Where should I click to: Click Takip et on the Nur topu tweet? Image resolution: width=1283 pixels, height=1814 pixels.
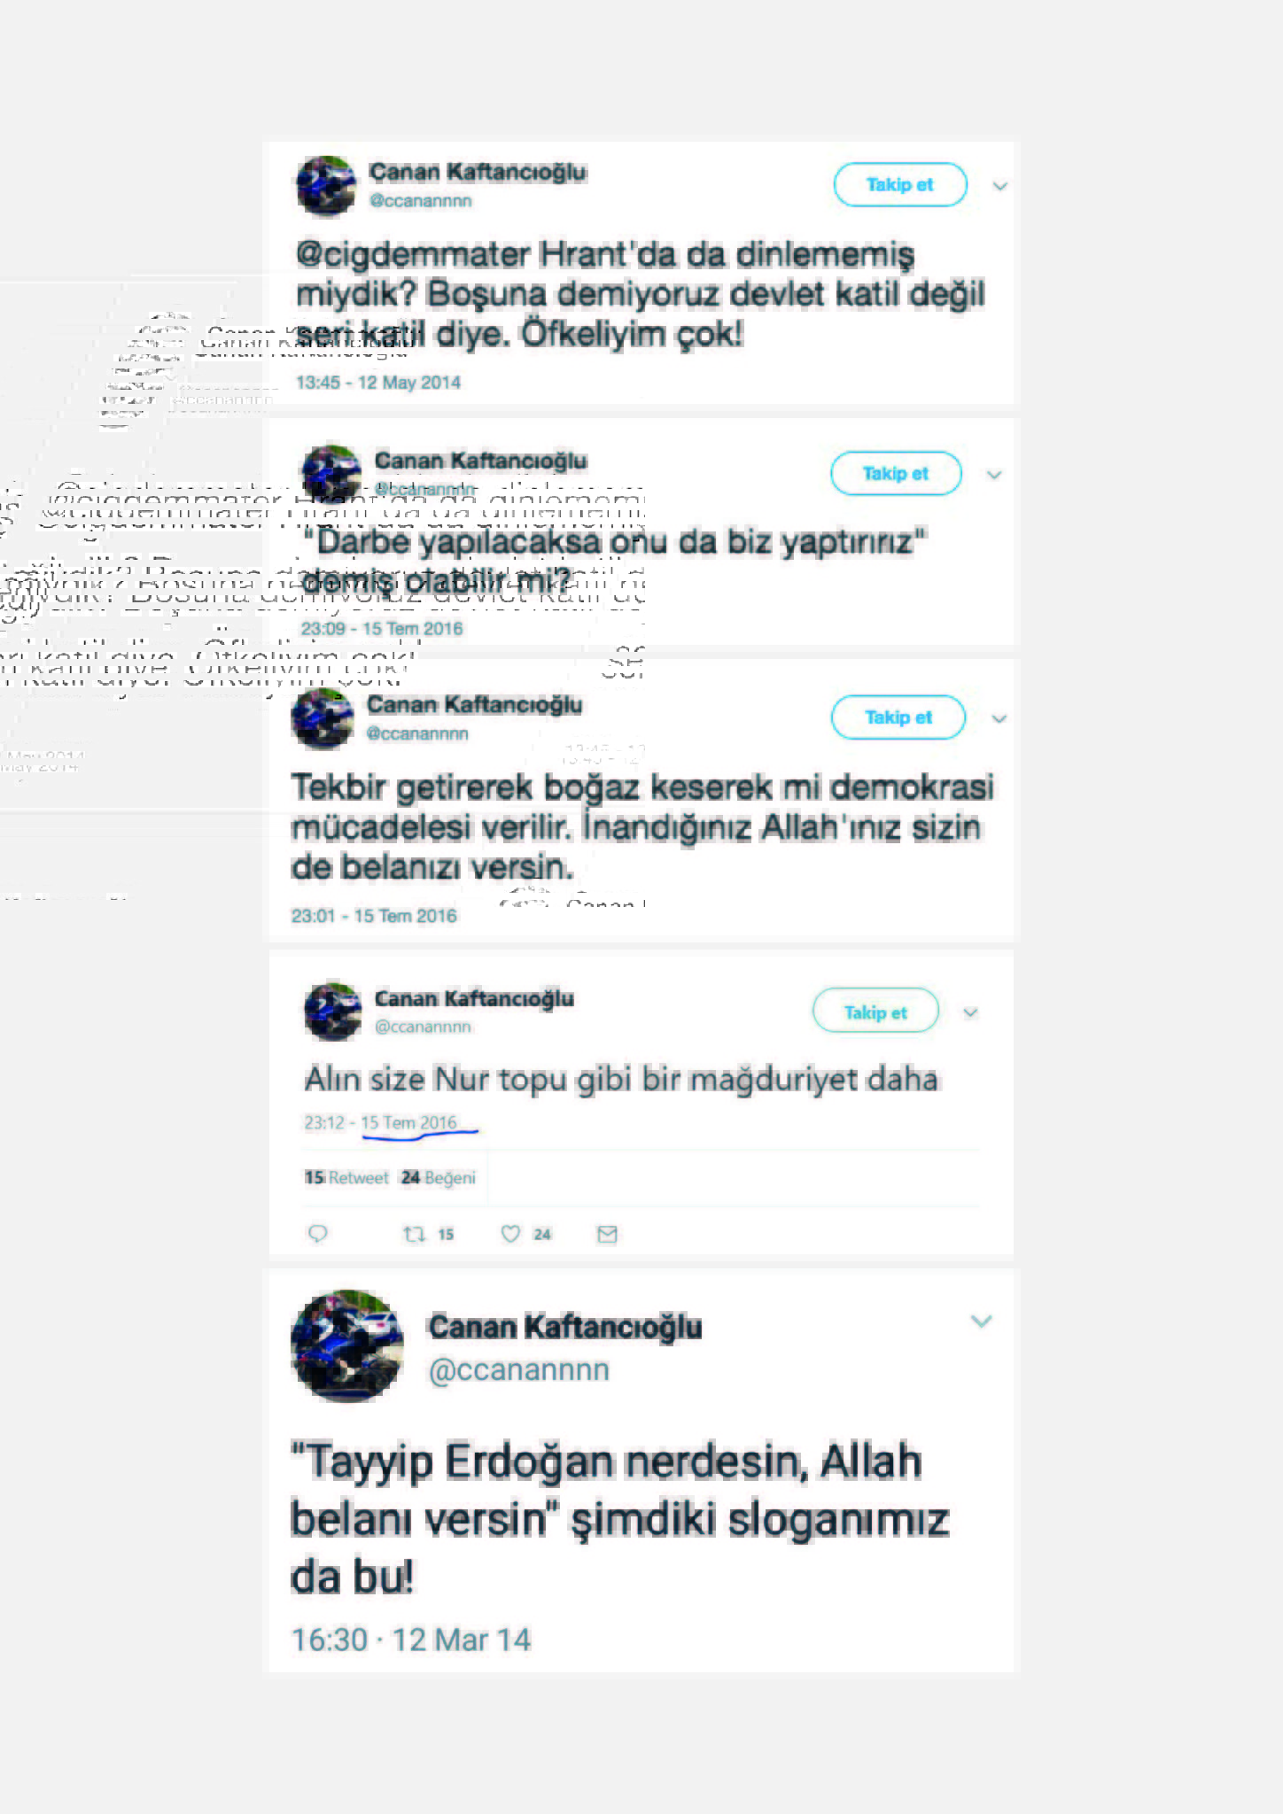click(875, 1011)
